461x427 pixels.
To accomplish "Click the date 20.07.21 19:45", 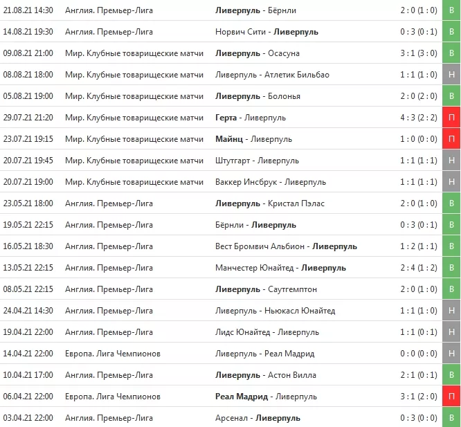I will pyautogui.click(x=28, y=161).
